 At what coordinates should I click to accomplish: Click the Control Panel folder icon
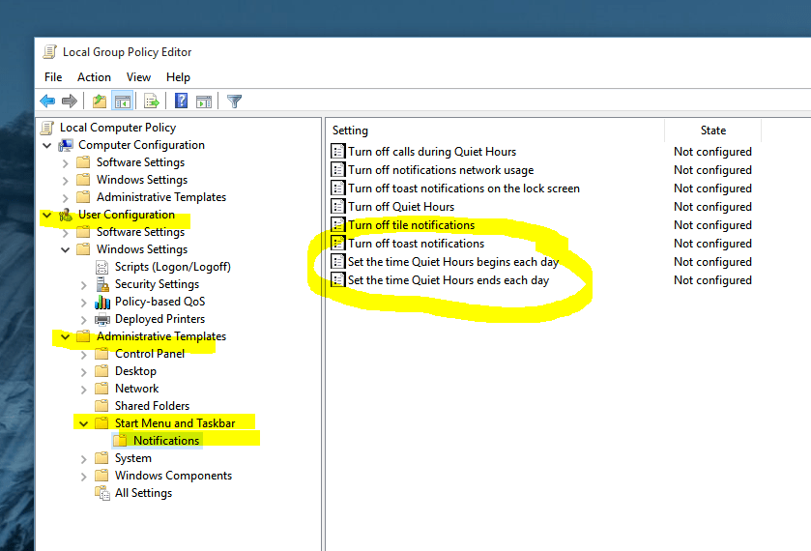pos(101,354)
